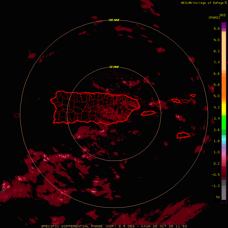Select the yellow segment of the color bar
228x228 pixels.
click(x=224, y=108)
